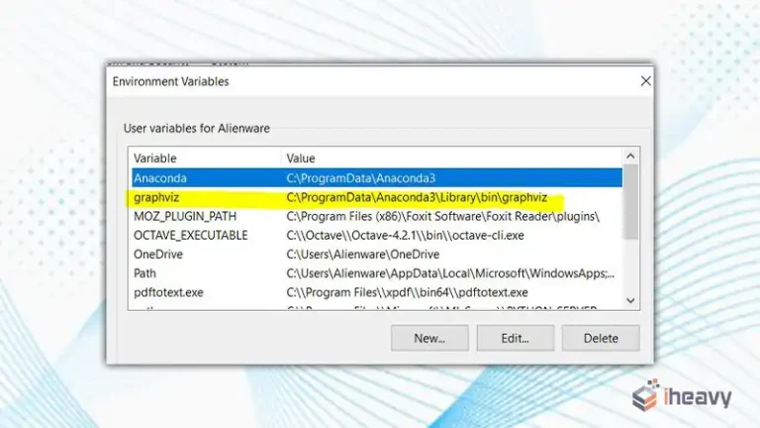
Task: Click the octave-cli.exe path value
Action: click(x=405, y=236)
